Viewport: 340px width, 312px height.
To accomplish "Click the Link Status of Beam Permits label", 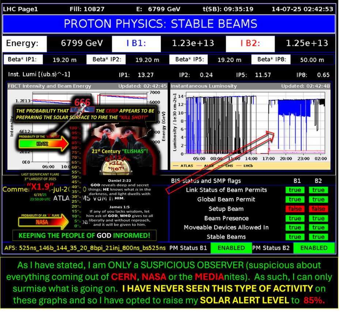I will [226, 190].
